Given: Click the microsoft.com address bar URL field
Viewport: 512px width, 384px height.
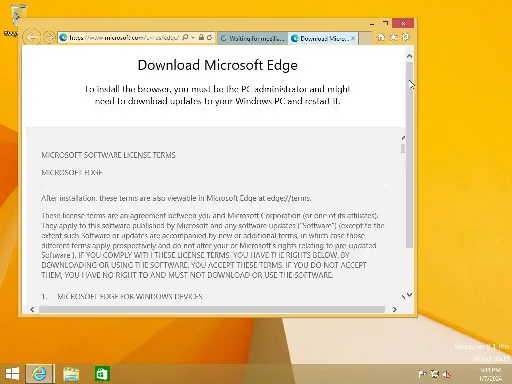Looking at the screenshot, I should (x=124, y=38).
